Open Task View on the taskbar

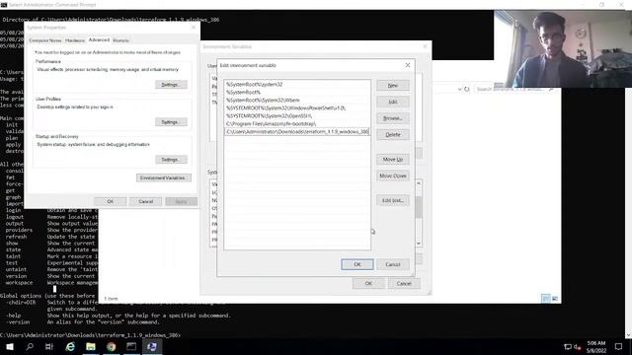coord(49,346)
